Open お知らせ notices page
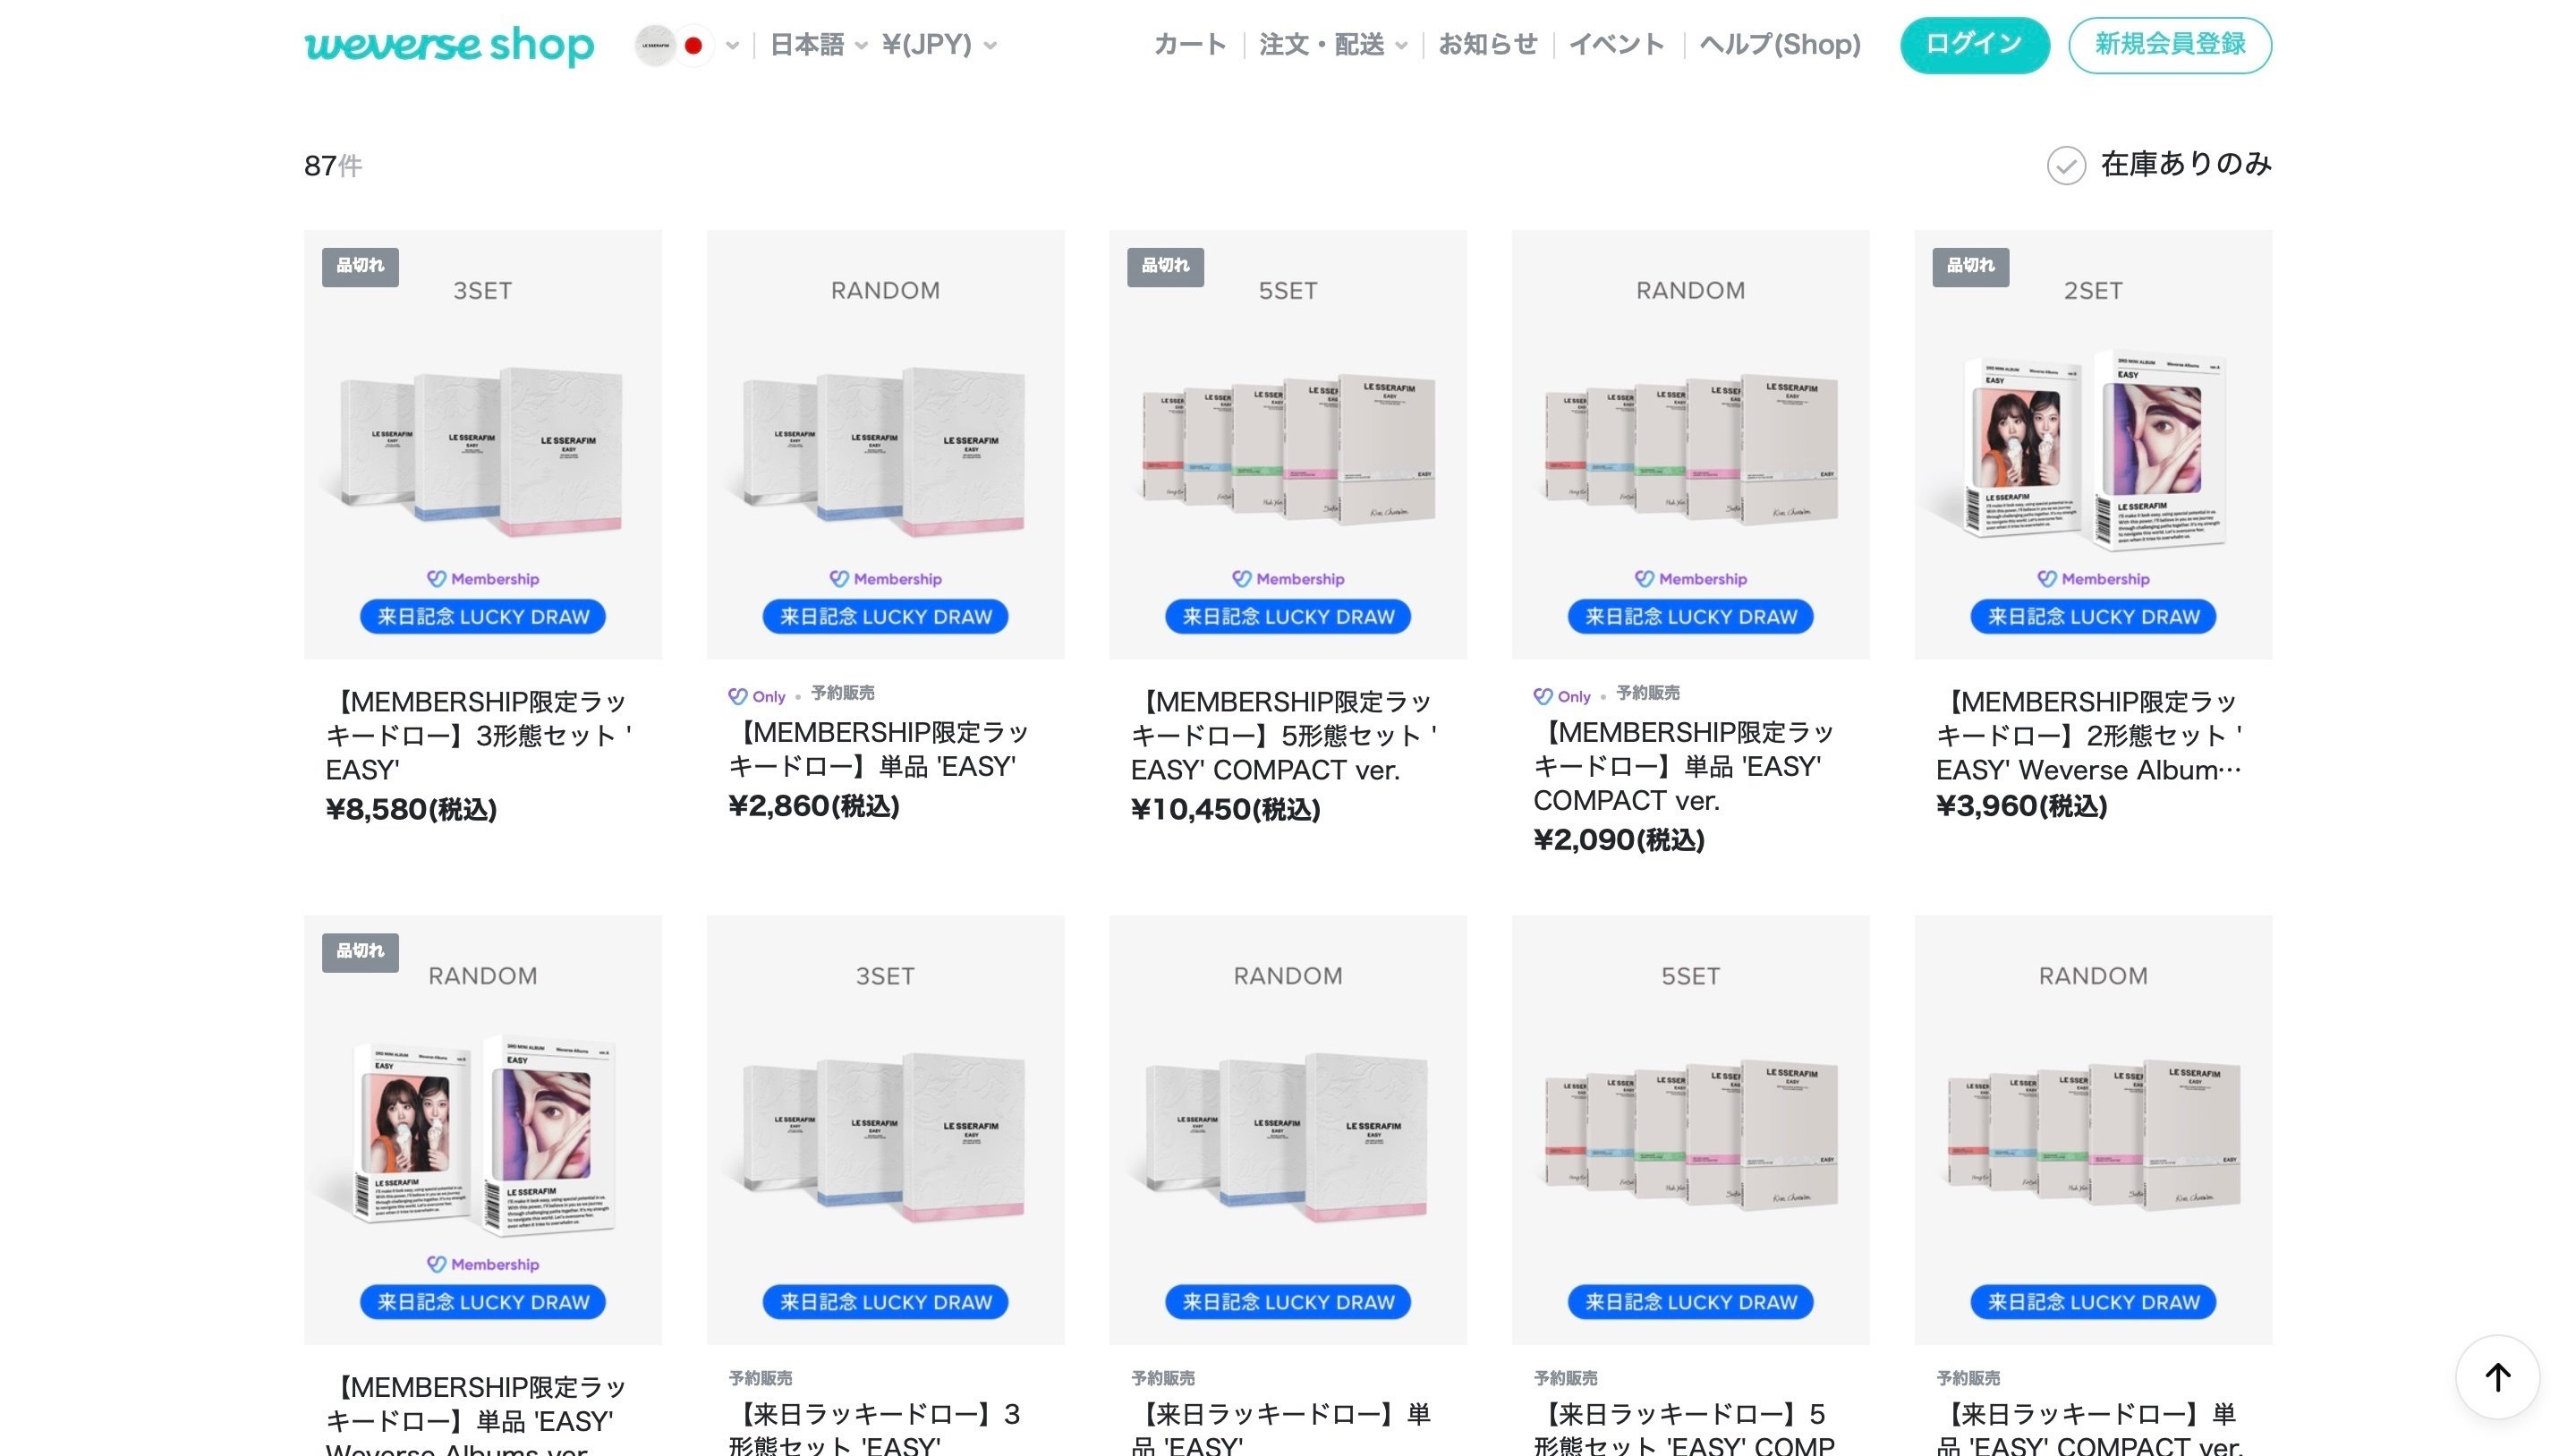Screen dimensions: 2576x1456 (x=1488, y=45)
